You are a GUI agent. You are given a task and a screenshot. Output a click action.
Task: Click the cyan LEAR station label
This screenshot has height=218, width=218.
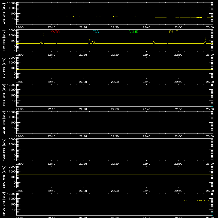pos(95,32)
